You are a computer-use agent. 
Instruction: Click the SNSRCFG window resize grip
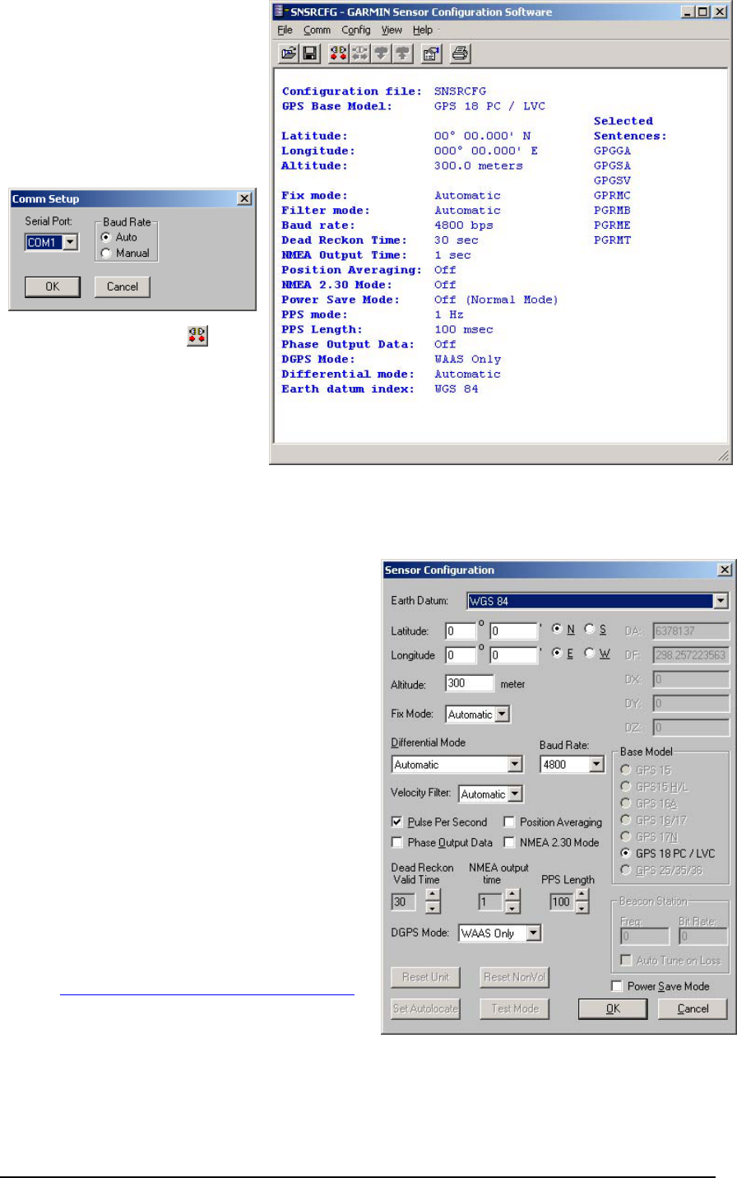tap(724, 456)
